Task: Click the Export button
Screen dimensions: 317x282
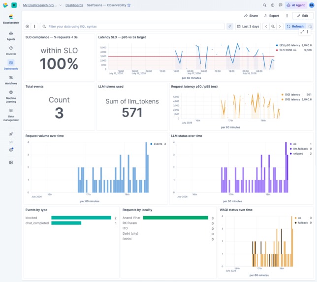Action: tap(272, 16)
